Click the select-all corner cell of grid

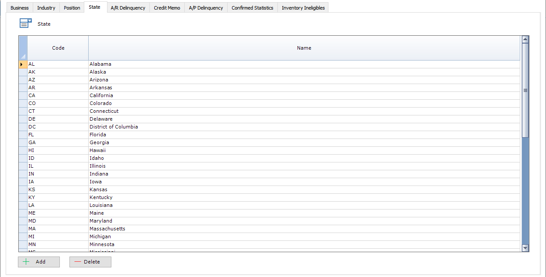(23, 48)
